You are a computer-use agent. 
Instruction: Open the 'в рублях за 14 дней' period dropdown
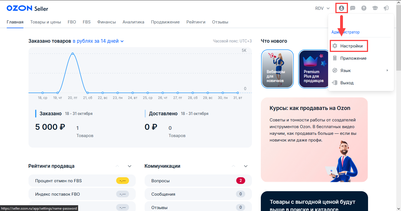98,41
